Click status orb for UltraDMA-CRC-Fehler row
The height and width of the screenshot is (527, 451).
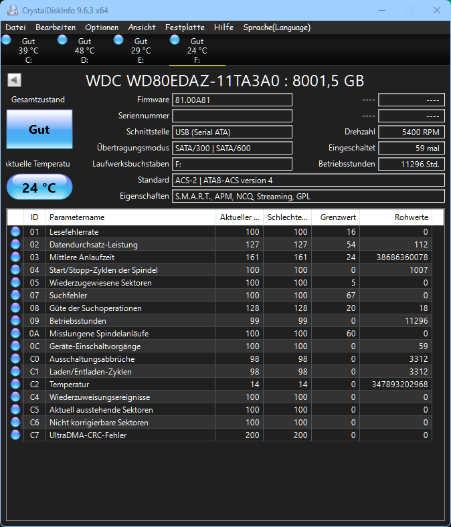click(15, 435)
